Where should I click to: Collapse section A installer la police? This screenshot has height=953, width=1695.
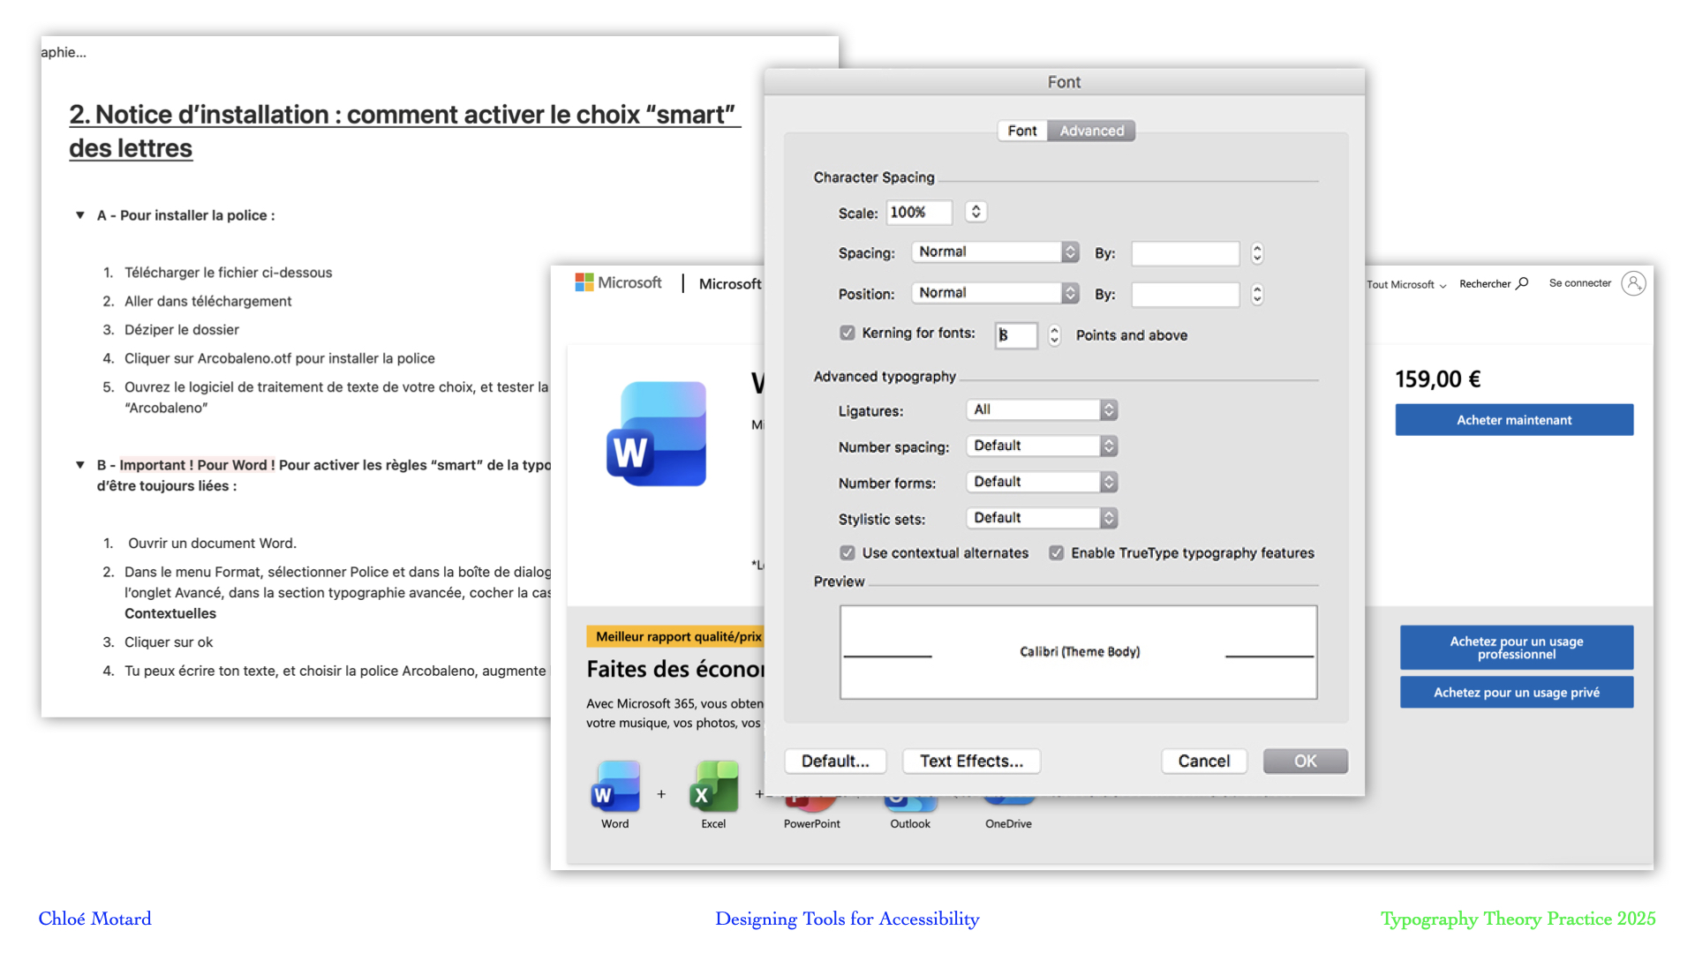[x=80, y=215]
